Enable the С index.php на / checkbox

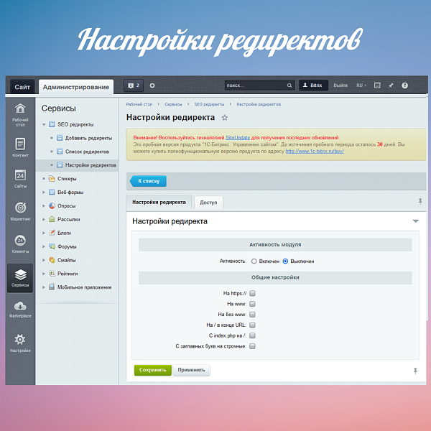click(252, 335)
